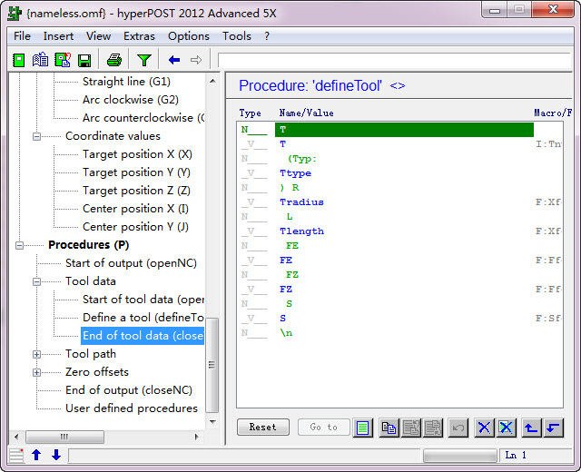
Task: Click the insert below blue arrow icon
Action: pyautogui.click(x=553, y=428)
